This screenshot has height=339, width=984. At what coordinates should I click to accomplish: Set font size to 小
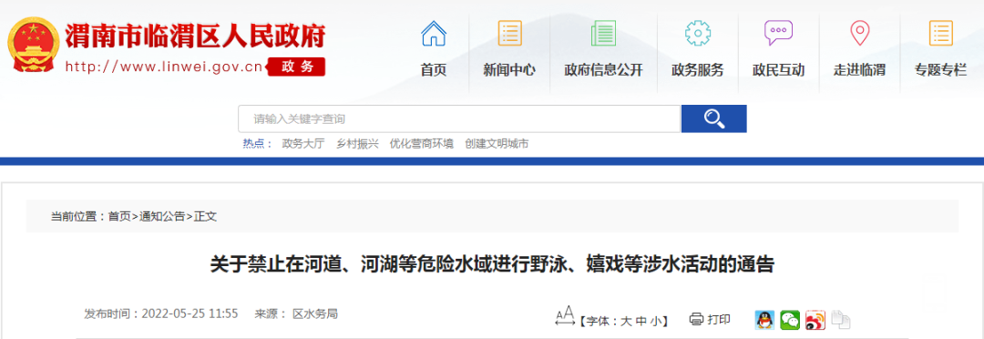tap(656, 321)
